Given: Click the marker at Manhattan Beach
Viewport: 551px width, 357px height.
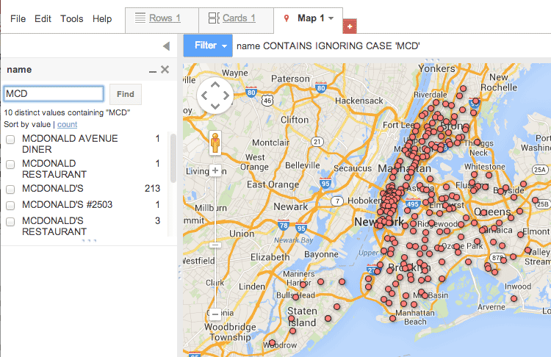Looking at the screenshot, I should pos(393,318).
